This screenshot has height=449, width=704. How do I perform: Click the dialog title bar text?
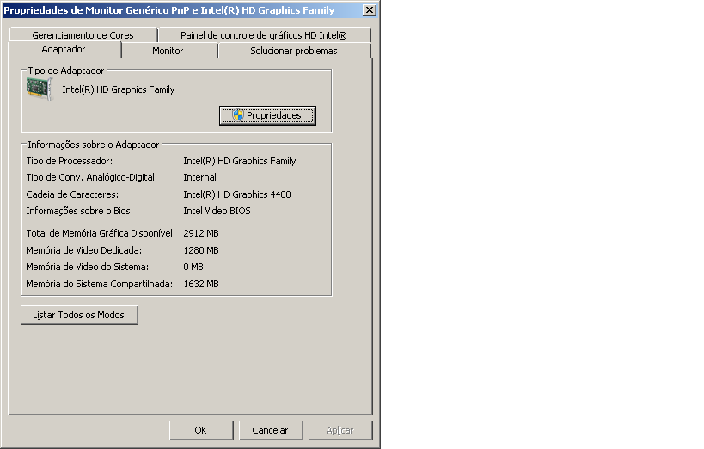pyautogui.click(x=169, y=10)
